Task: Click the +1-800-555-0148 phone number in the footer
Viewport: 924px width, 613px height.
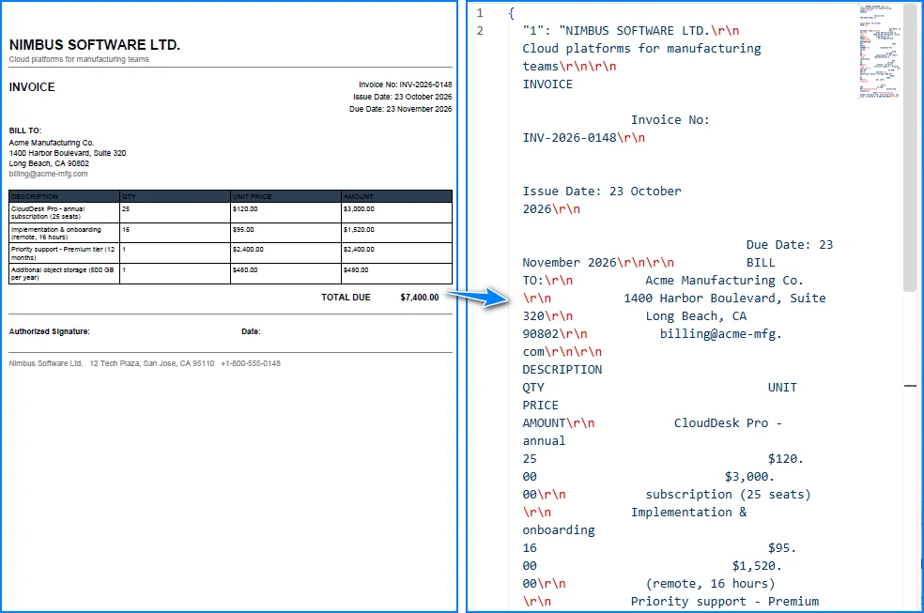Action: [x=251, y=363]
